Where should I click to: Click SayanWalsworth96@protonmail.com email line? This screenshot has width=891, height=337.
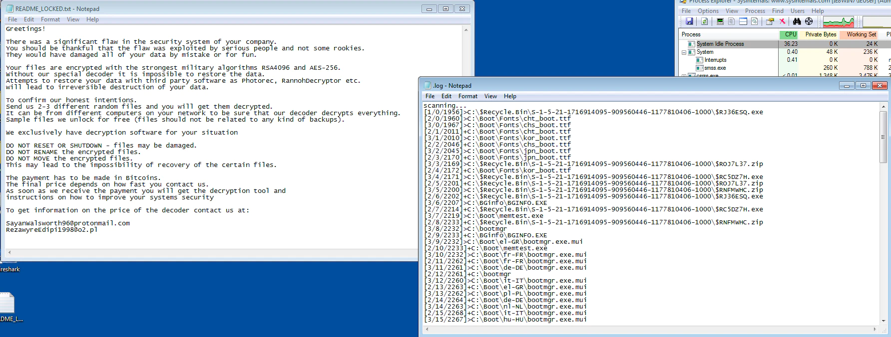coord(68,223)
